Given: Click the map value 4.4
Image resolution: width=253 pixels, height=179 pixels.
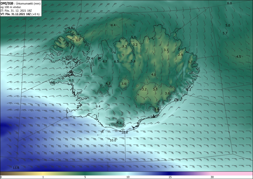Looking at the screenshot, I should pos(113,25).
